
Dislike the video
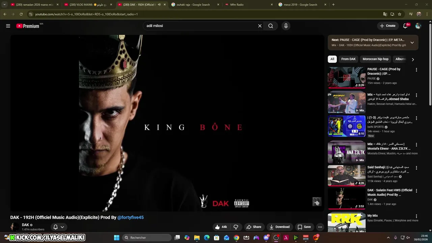pos(236,227)
